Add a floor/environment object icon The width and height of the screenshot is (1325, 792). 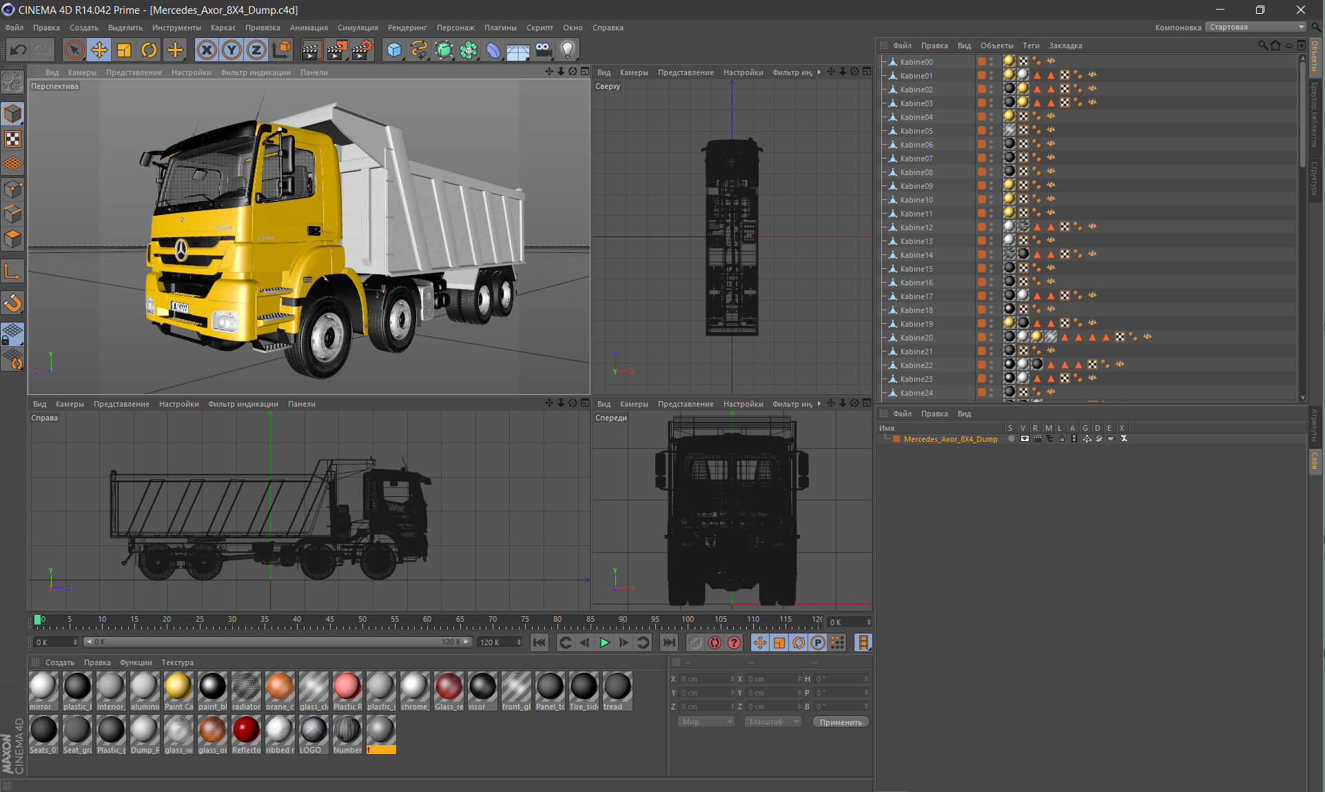pyautogui.click(x=518, y=50)
